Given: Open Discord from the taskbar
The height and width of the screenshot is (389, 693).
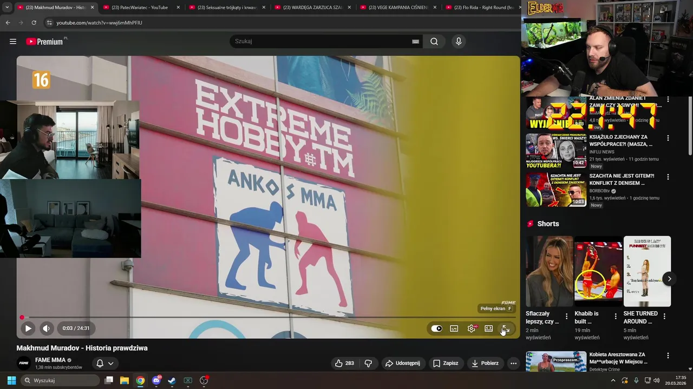Looking at the screenshot, I should (x=156, y=380).
